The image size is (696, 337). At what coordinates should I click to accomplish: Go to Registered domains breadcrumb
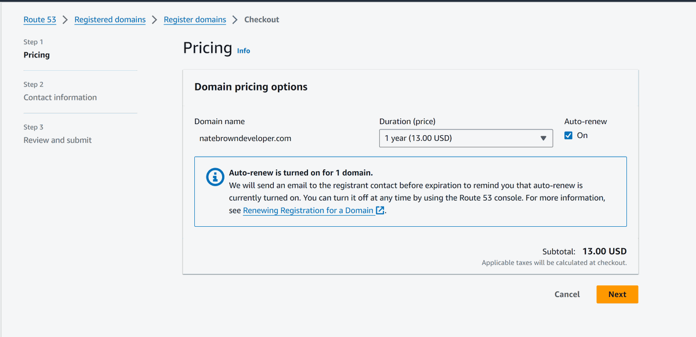110,20
